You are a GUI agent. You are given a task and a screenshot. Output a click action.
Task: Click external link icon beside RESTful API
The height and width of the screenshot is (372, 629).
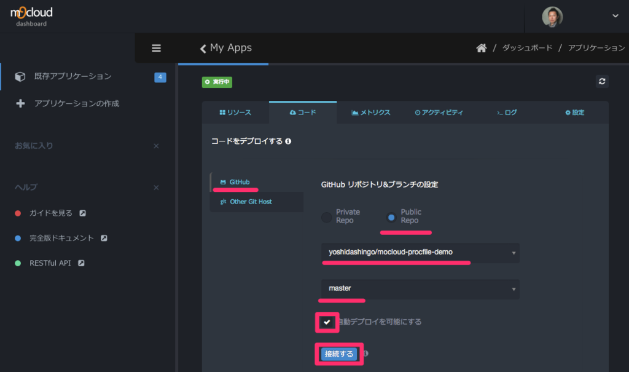(82, 263)
